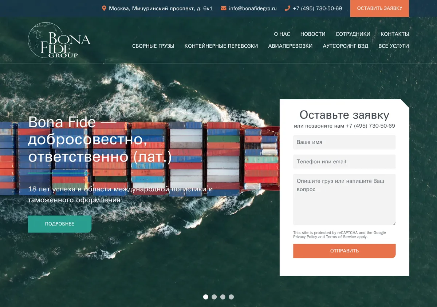Submit the form with ОТПРАВИТЬ
Image resolution: width=437 pixels, height=307 pixels.
345,251
